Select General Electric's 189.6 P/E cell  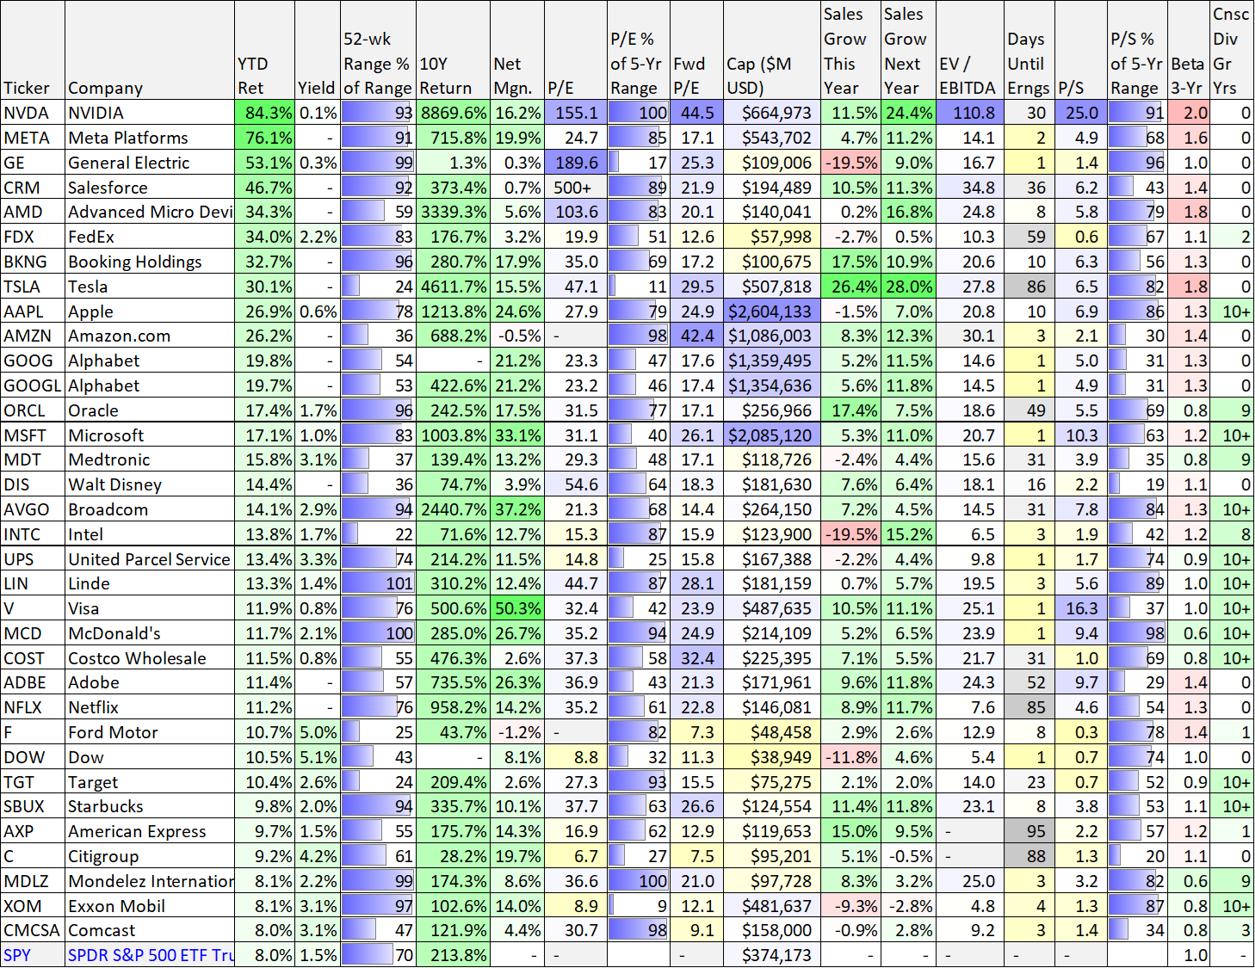click(x=576, y=163)
